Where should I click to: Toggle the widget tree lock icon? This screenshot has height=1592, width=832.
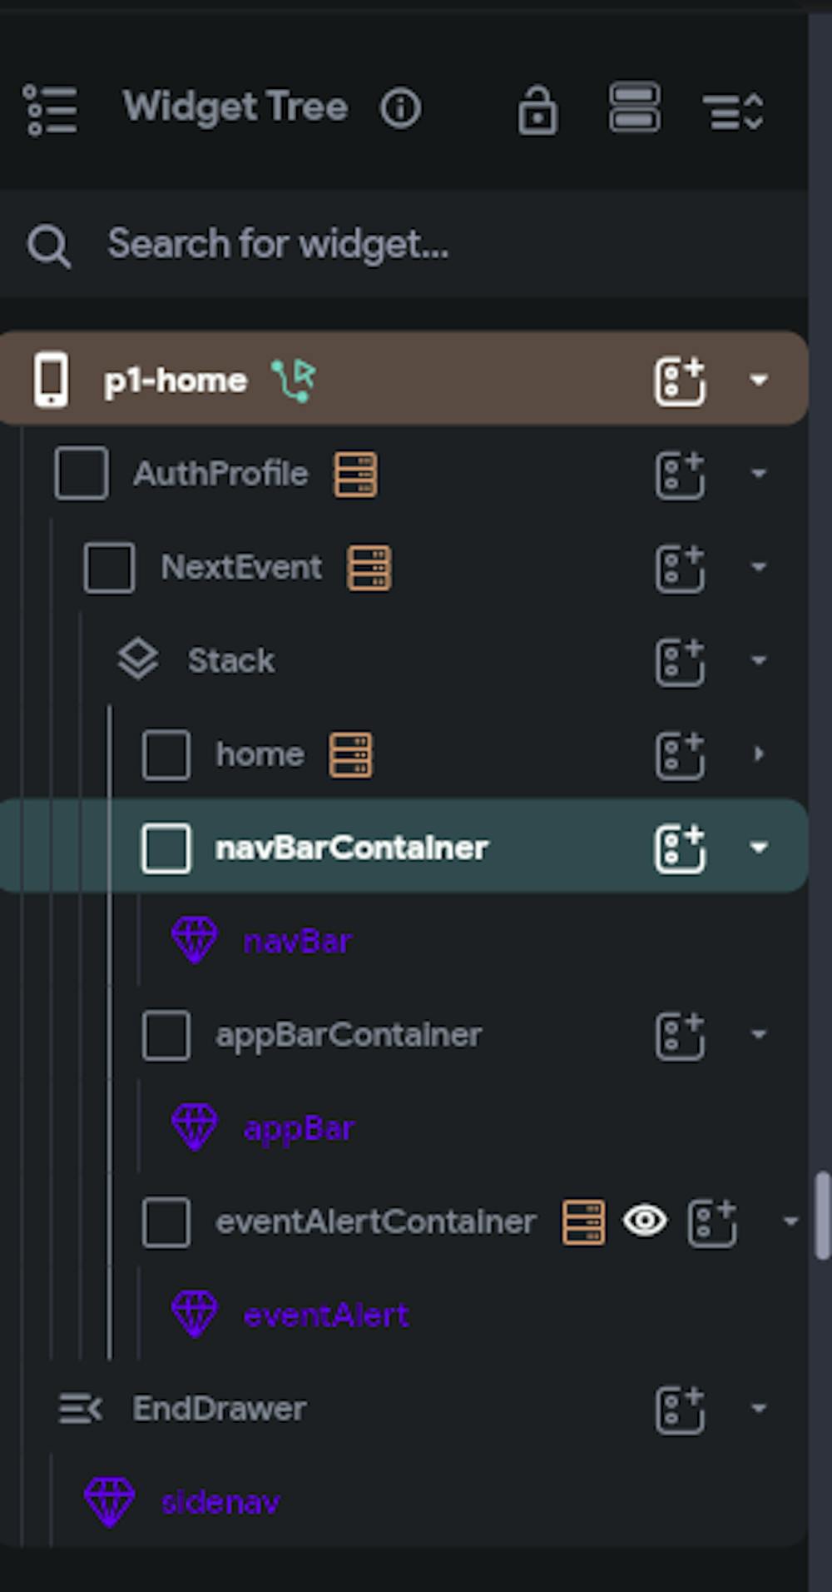point(537,110)
